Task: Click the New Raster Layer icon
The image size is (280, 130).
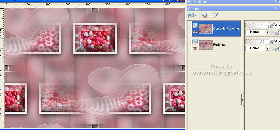Action: 191,16
